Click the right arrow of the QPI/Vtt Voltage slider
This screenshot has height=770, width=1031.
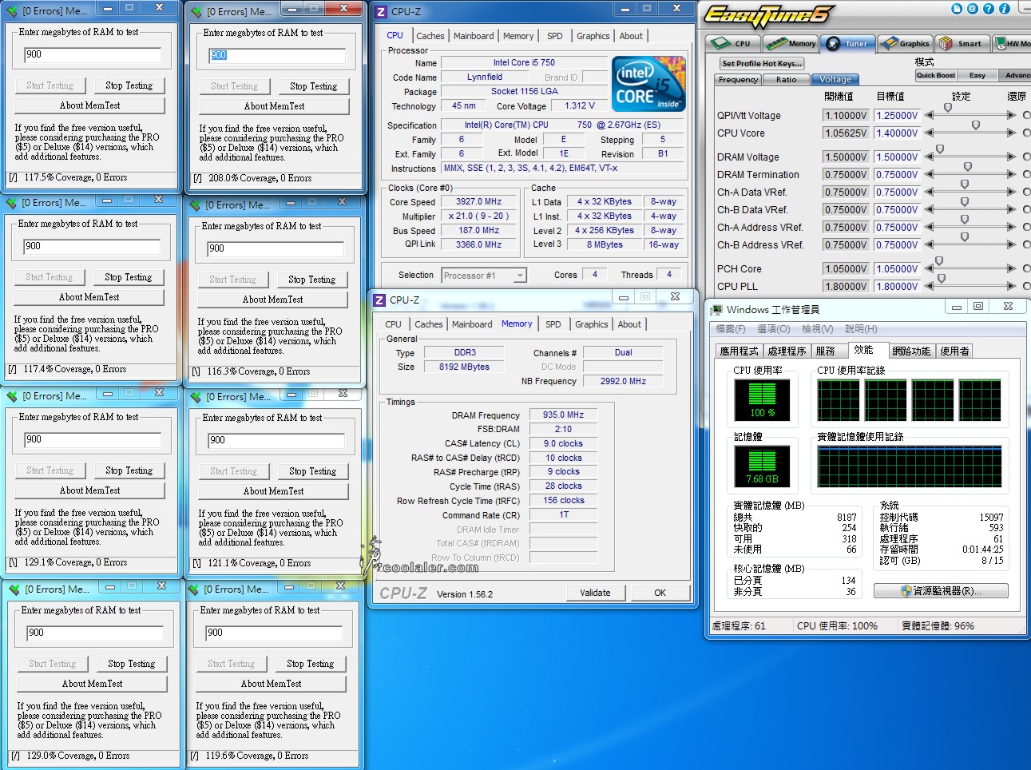(x=1011, y=115)
